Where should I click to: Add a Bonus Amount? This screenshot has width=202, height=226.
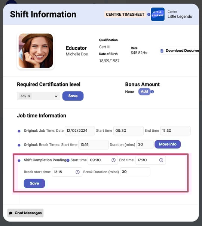pos(144,92)
